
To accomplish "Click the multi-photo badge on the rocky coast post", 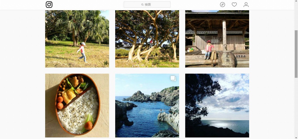I will tap(173, 78).
